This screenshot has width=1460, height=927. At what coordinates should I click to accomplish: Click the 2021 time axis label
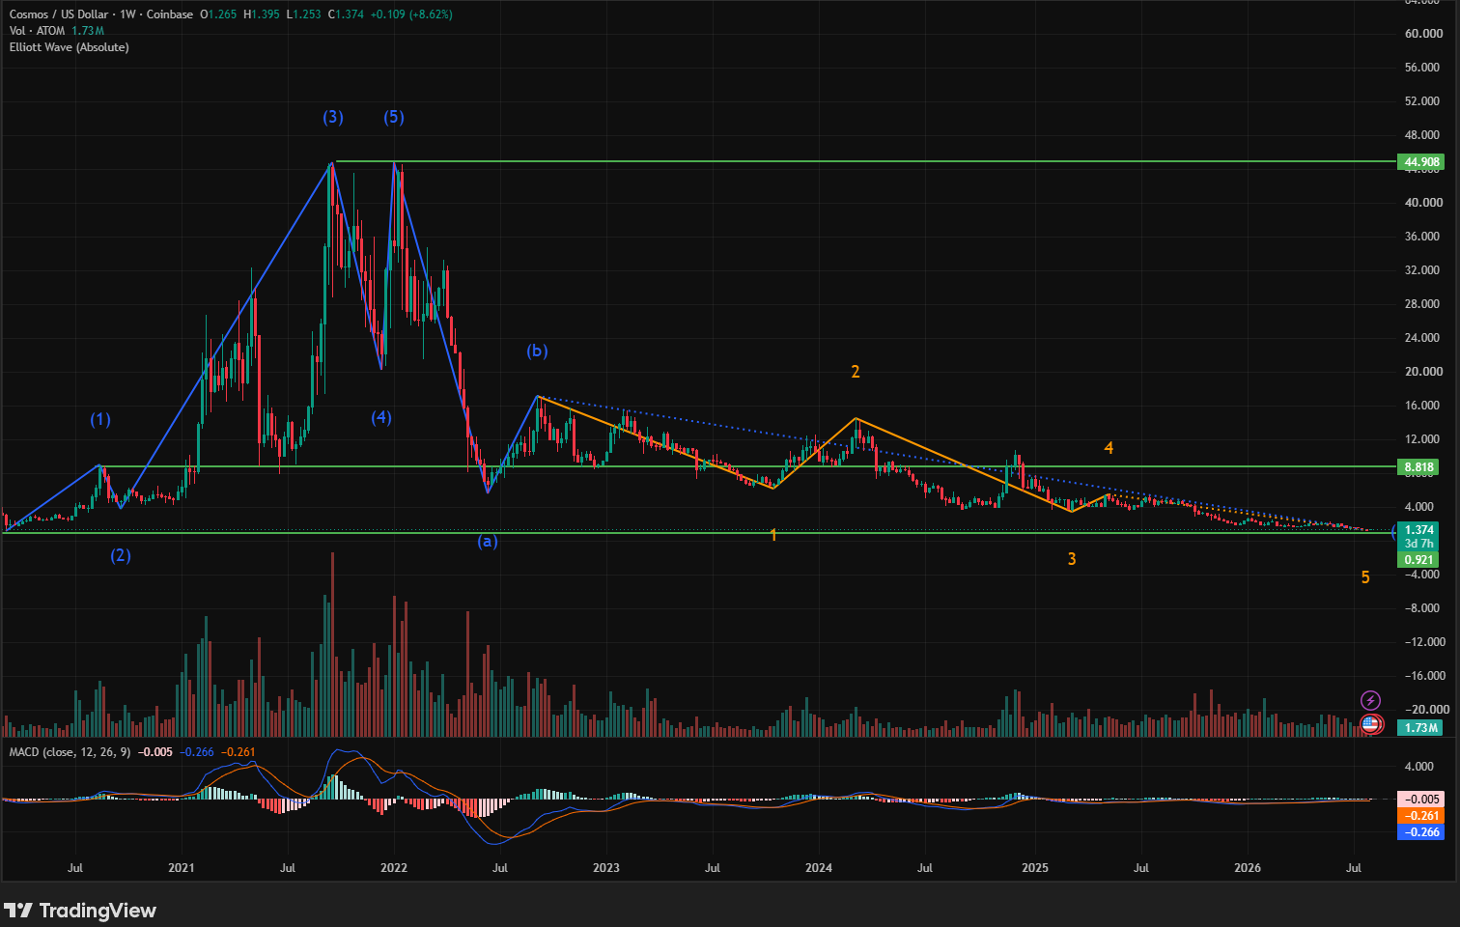(x=182, y=868)
